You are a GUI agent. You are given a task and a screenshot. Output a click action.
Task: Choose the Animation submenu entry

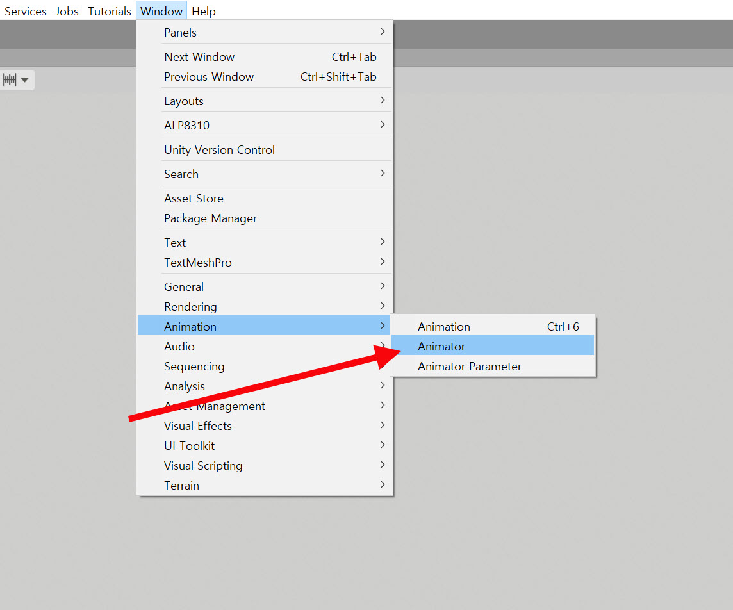click(265, 326)
